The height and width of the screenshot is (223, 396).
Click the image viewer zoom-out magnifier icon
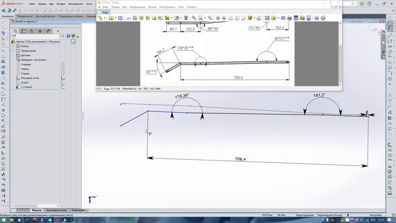210,18
